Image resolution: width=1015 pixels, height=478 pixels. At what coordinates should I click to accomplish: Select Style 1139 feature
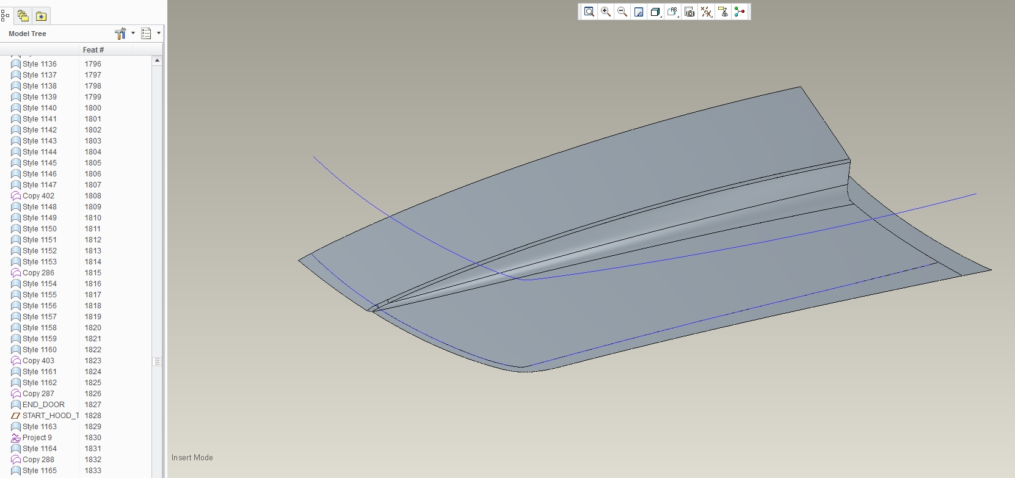40,97
